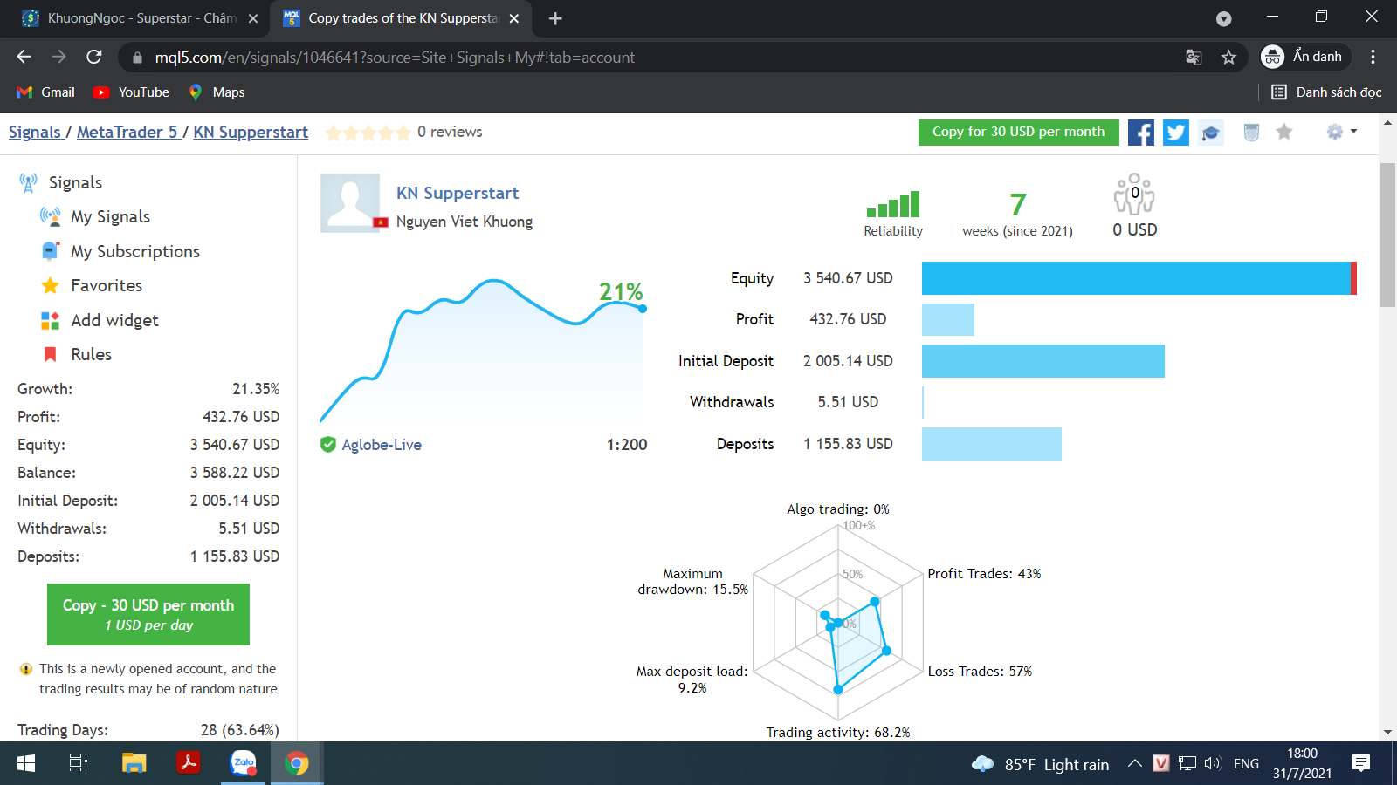Click the five-star rating widget
This screenshot has height=785, width=1397.
(x=368, y=133)
